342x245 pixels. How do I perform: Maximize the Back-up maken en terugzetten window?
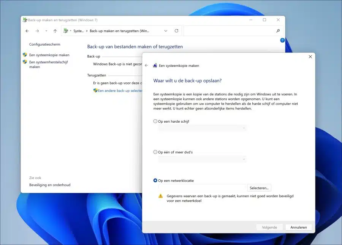tap(264, 20)
